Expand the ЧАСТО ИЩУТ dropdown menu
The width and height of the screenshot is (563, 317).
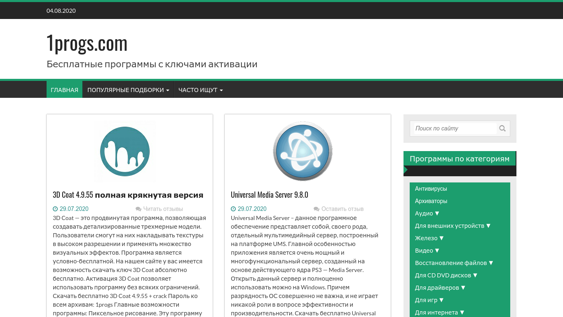pos(201,90)
